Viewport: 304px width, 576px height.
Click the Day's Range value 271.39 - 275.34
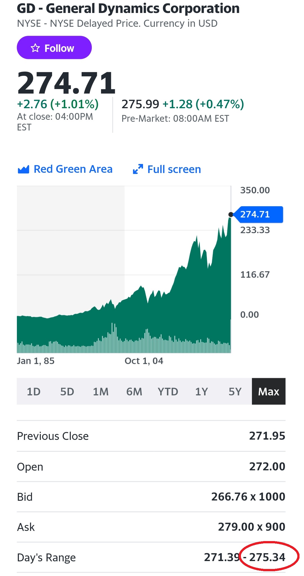(245, 557)
